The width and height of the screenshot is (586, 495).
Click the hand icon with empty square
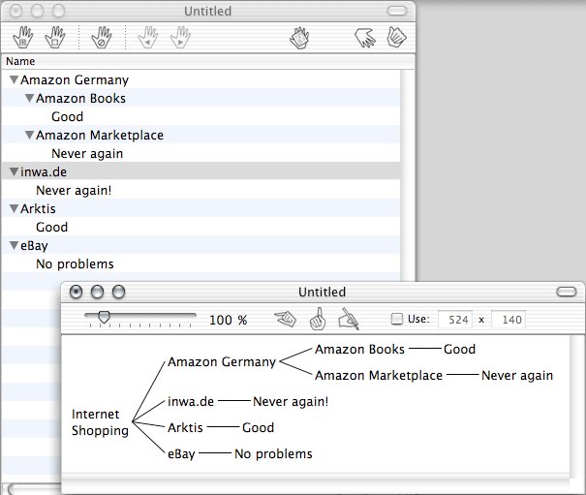pyautogui.click(x=55, y=37)
